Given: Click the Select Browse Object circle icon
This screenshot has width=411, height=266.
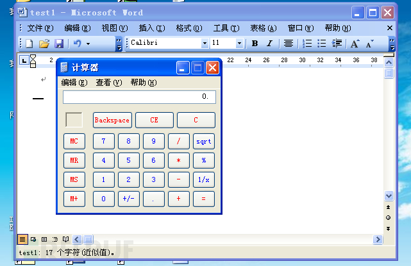Looking at the screenshot, I should pyautogui.click(x=388, y=217).
